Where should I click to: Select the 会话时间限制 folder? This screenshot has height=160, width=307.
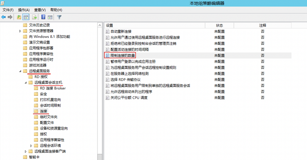click(x=50, y=106)
